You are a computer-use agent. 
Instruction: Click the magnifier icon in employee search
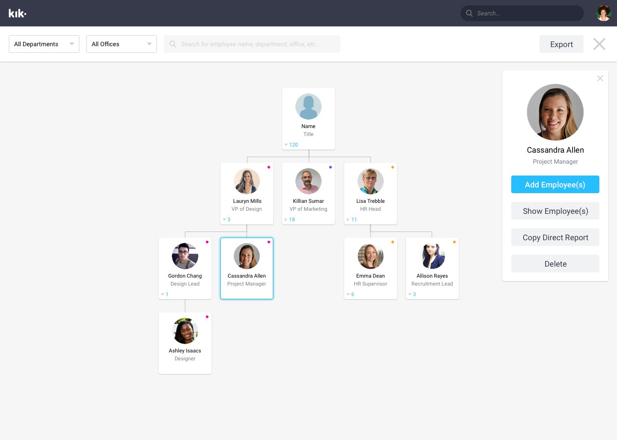point(173,44)
